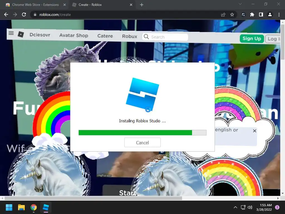Image resolution: width=285 pixels, height=214 pixels.
Task: Click the Roblox Studio taskbar icon
Action: pos(46,207)
